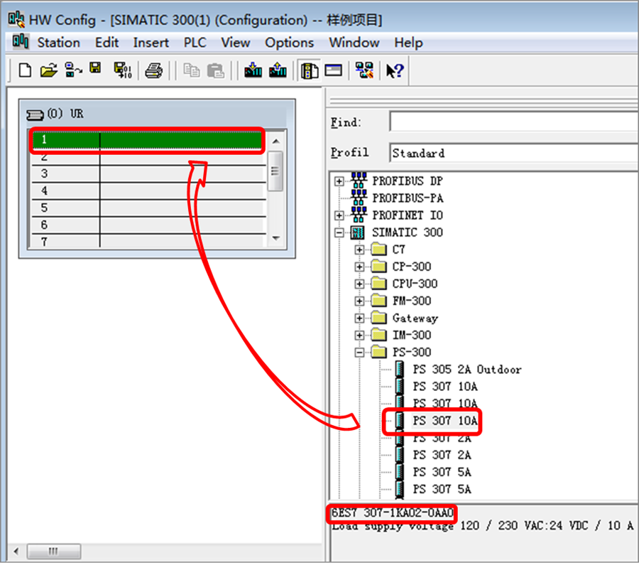Screen dimensions: 639x563
Task: Open the Station menu
Action: (59, 43)
